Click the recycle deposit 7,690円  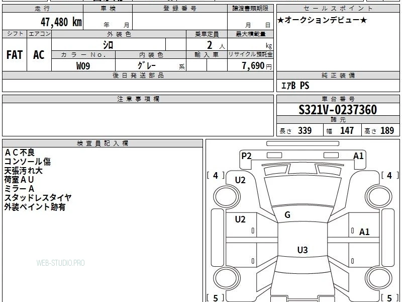pos(256,66)
